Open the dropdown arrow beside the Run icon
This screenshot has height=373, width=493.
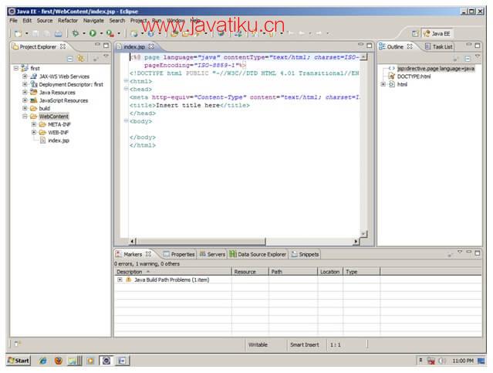tap(101, 33)
